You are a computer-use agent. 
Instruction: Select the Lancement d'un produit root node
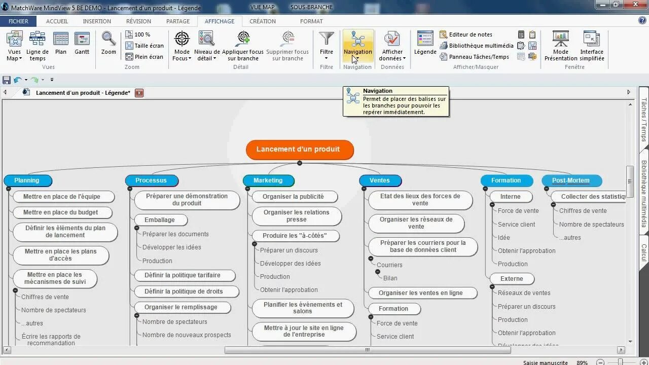pos(300,150)
